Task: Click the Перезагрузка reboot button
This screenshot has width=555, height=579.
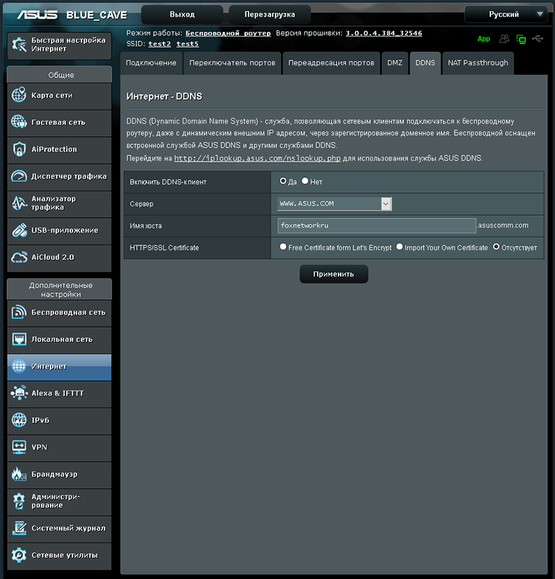Action: (x=270, y=14)
